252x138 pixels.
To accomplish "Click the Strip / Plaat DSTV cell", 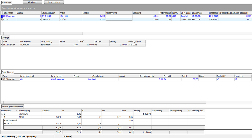I will pos(186,19).
